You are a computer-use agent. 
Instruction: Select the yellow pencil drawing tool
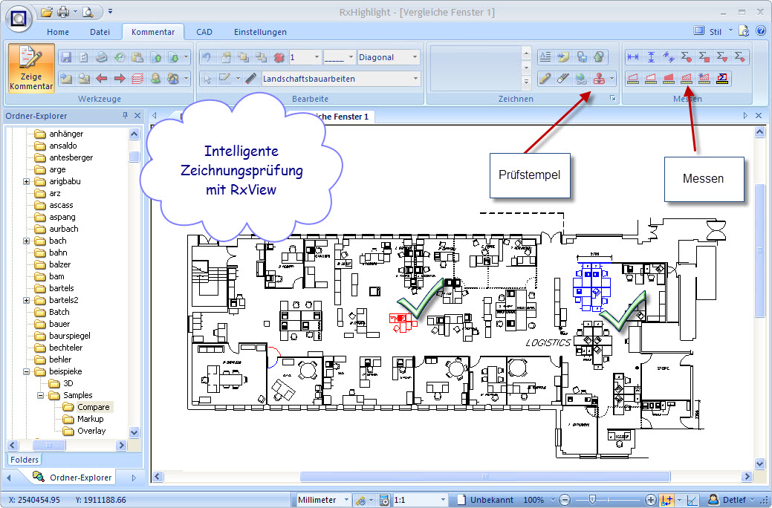tap(545, 78)
